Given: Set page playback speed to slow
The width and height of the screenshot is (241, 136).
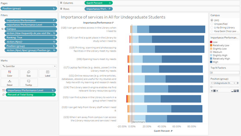Looking at the screenshot, I should (232, 91).
